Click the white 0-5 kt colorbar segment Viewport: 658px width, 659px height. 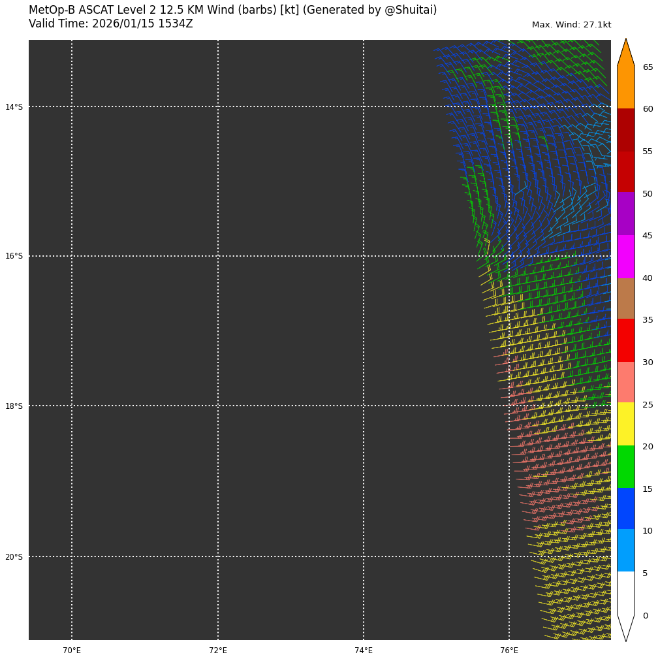click(625, 592)
